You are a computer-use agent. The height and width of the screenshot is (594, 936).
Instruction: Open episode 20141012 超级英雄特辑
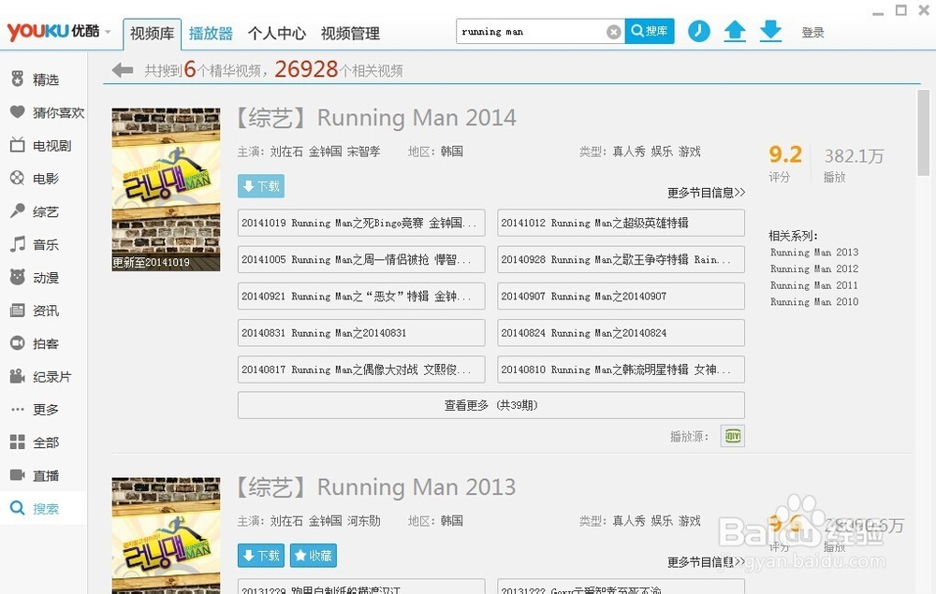coord(621,223)
